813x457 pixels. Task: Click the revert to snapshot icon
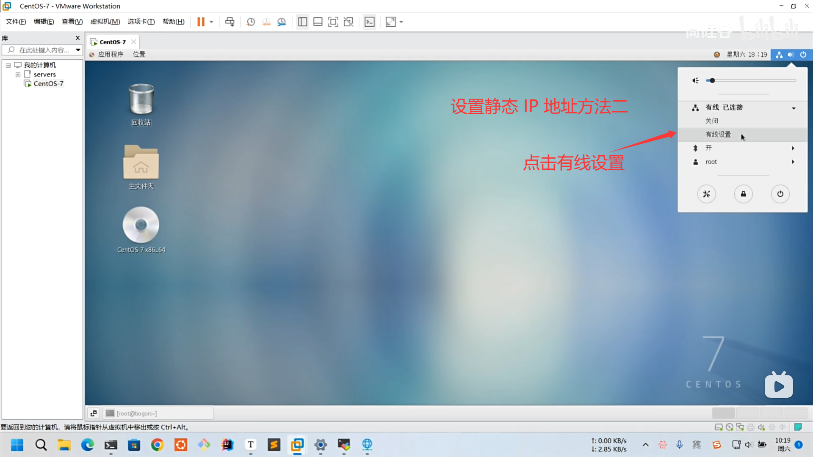coord(266,22)
